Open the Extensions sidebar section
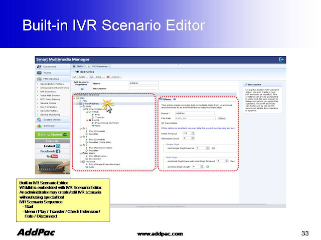The image size is (321, 240). 52,66
